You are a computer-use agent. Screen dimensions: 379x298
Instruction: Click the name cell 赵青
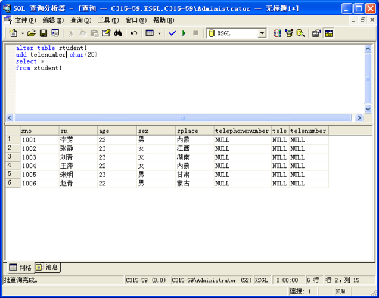78,183
